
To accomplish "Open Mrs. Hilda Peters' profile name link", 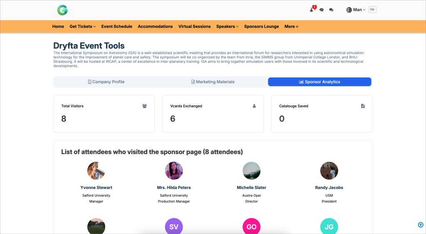I will coord(174,187).
